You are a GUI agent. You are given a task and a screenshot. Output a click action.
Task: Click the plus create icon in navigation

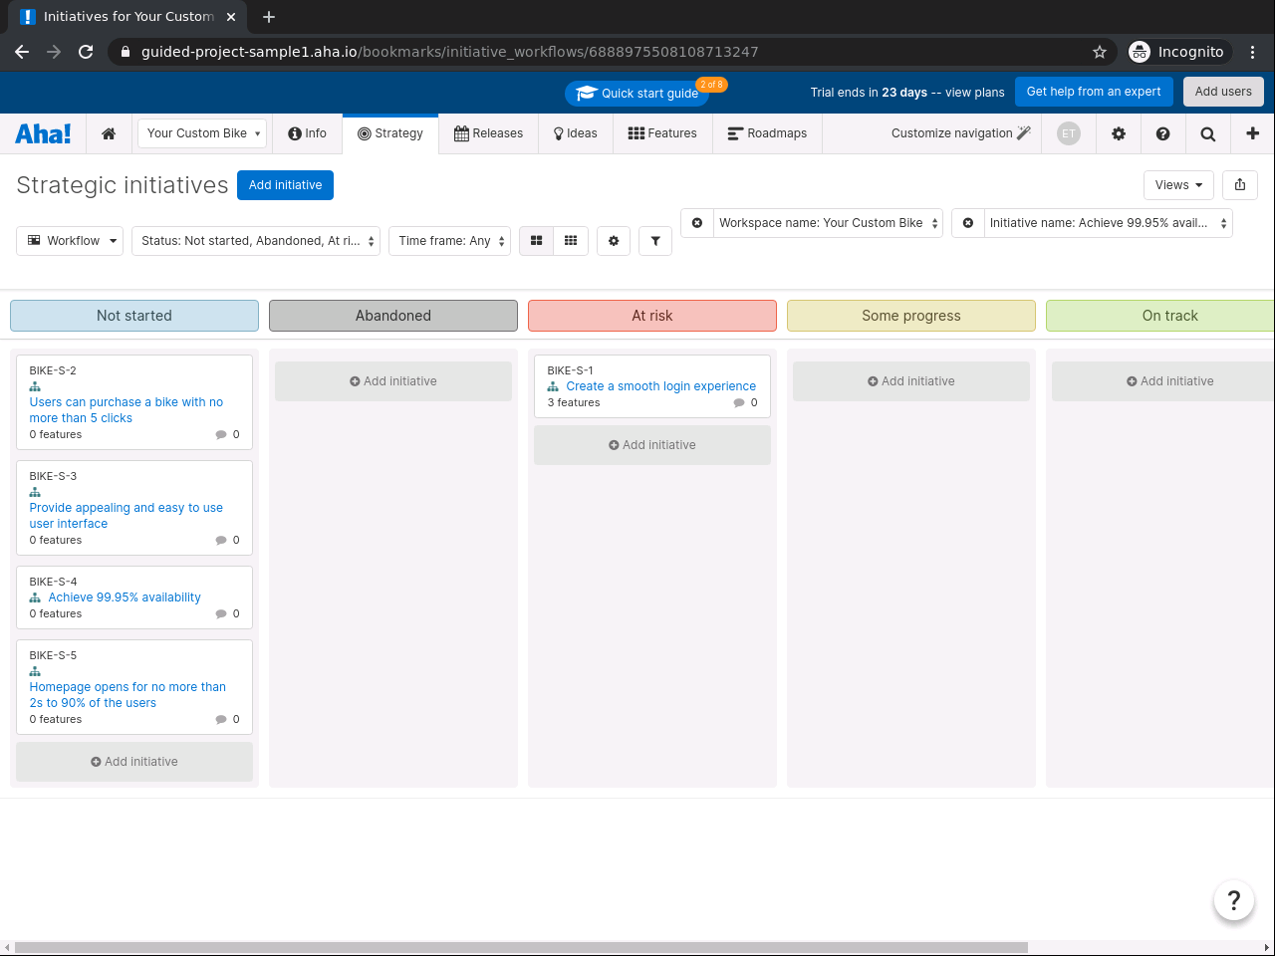pyautogui.click(x=1253, y=133)
